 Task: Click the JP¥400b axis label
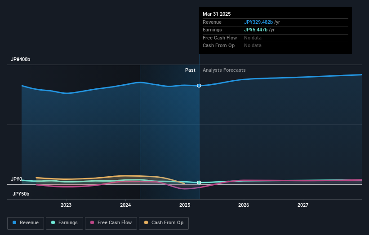click(x=21, y=59)
